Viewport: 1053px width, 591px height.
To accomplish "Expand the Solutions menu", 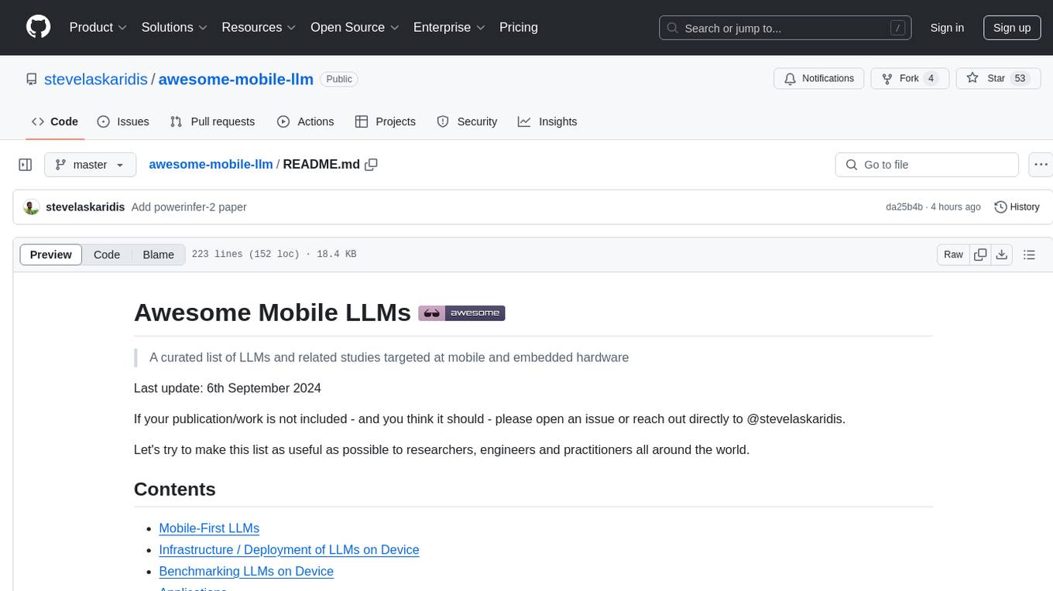I will (174, 27).
